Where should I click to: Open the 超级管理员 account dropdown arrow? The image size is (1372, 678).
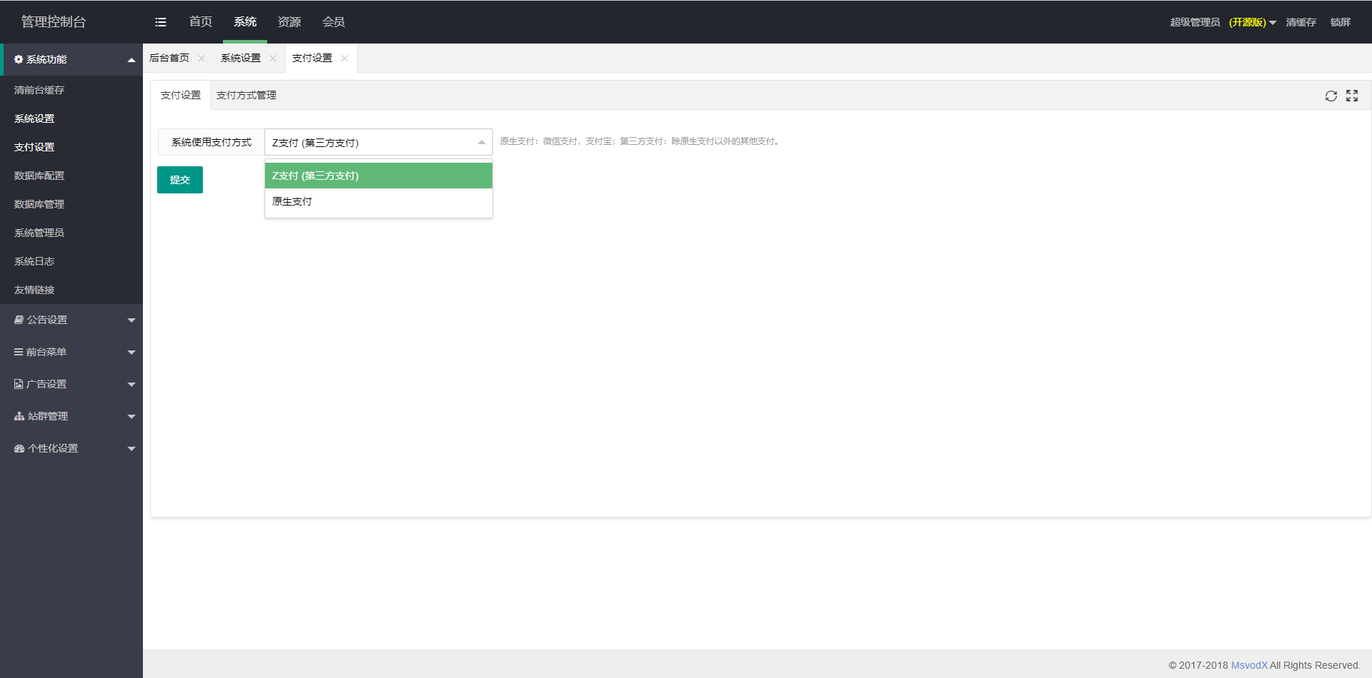[1273, 23]
